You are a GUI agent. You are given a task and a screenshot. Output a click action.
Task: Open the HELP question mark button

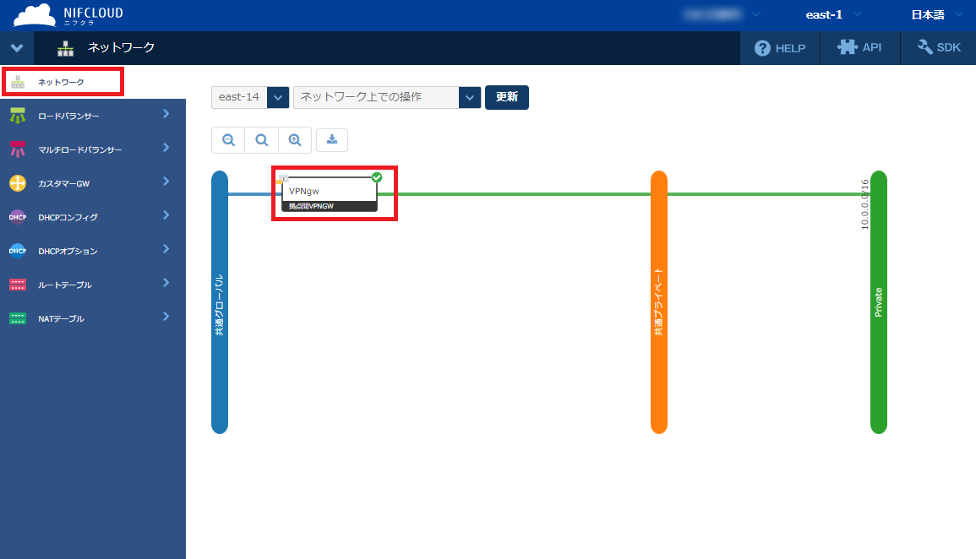[x=780, y=48]
